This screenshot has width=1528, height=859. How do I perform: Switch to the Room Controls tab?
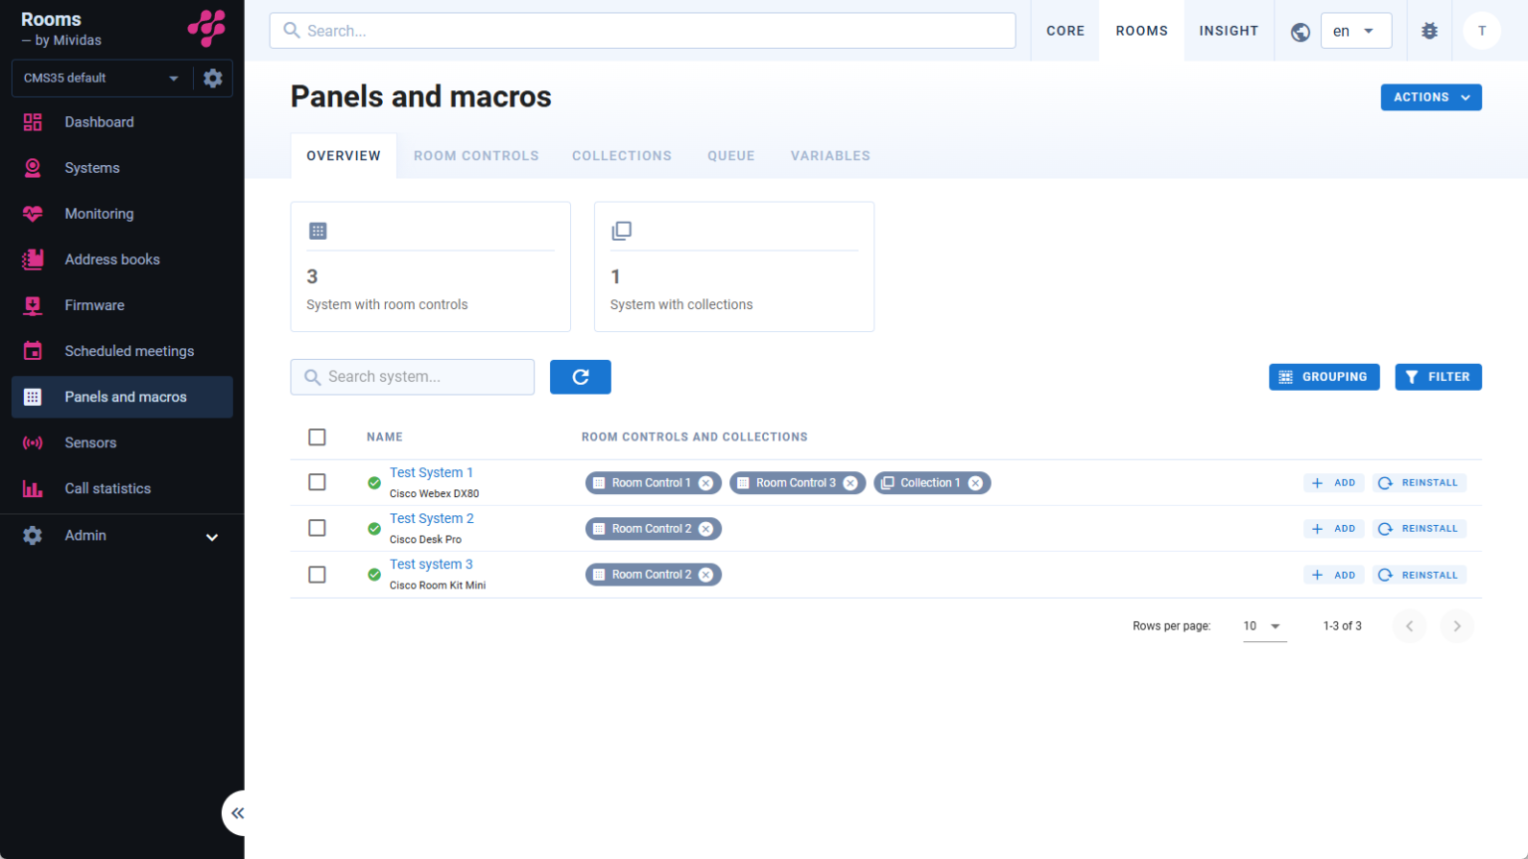click(476, 156)
